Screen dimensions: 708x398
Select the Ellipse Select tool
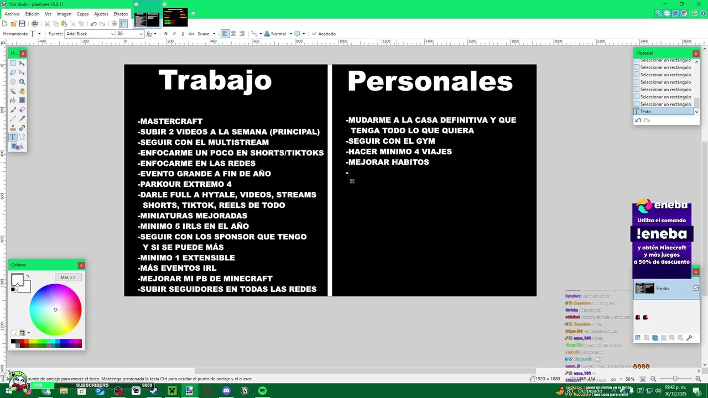click(x=13, y=82)
